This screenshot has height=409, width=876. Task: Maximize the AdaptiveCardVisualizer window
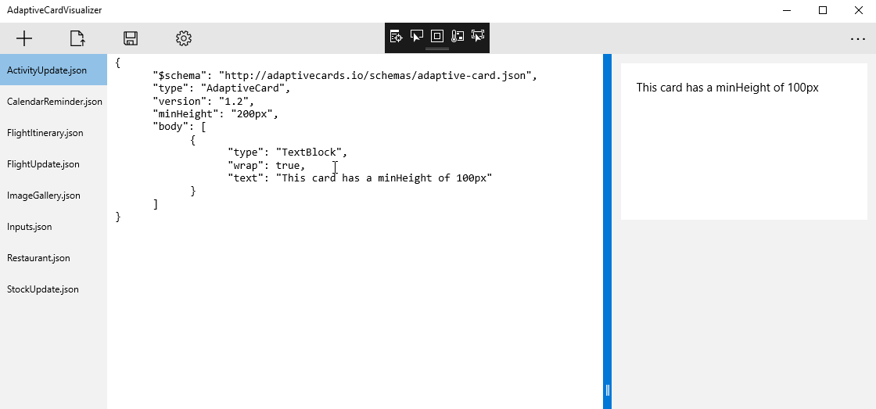822,10
